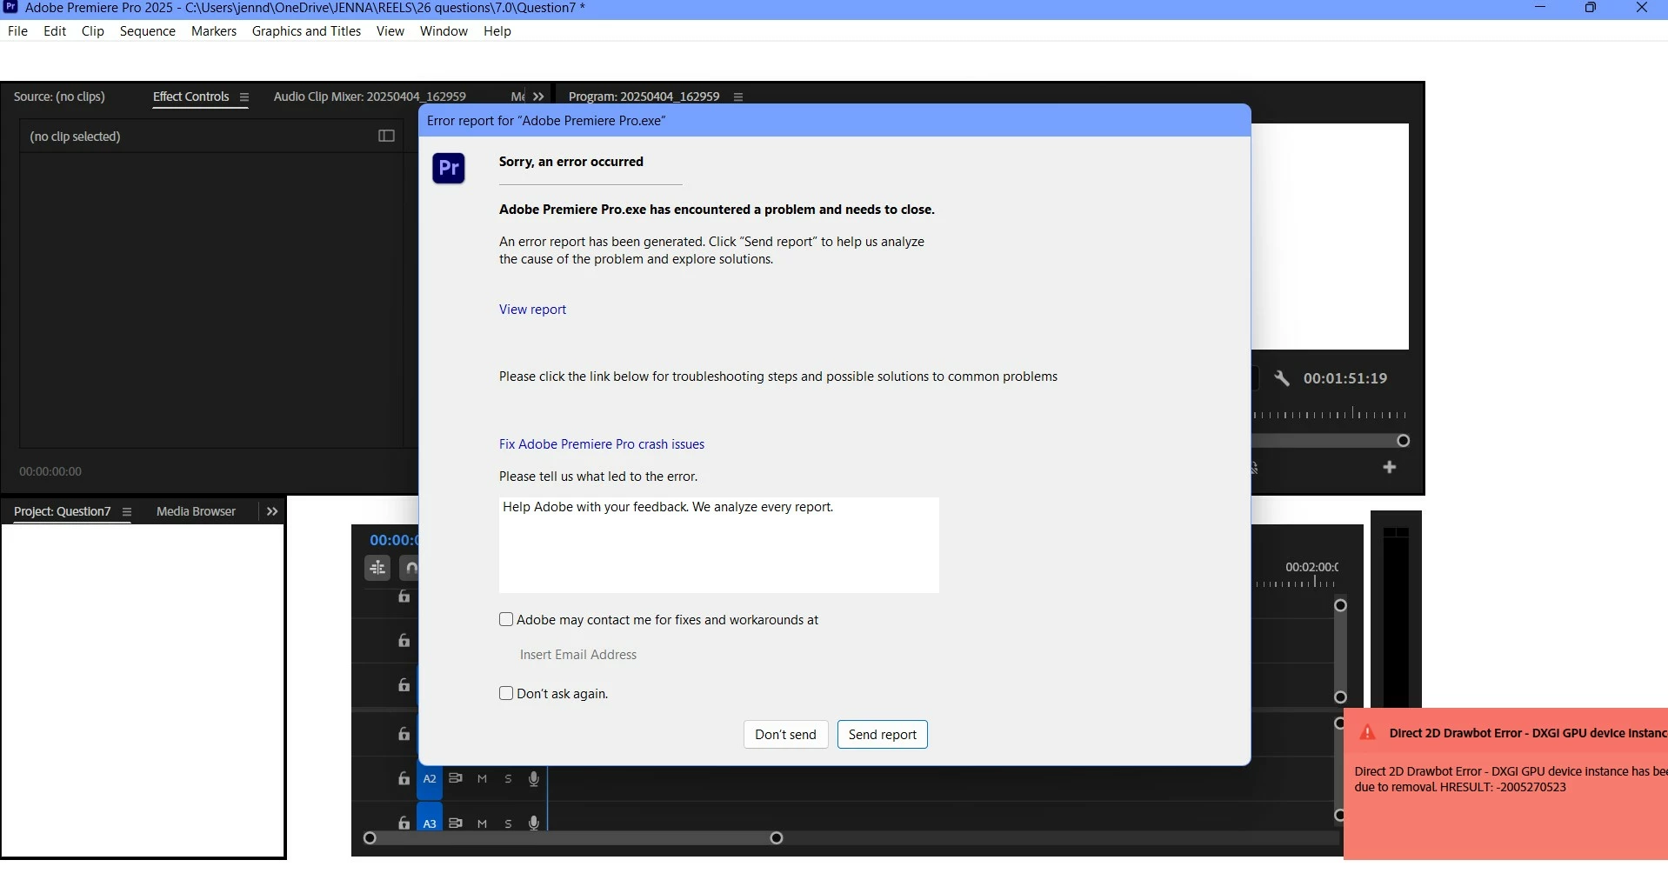
Task: Click the A3 voice-over record microphone
Action: [x=534, y=823]
